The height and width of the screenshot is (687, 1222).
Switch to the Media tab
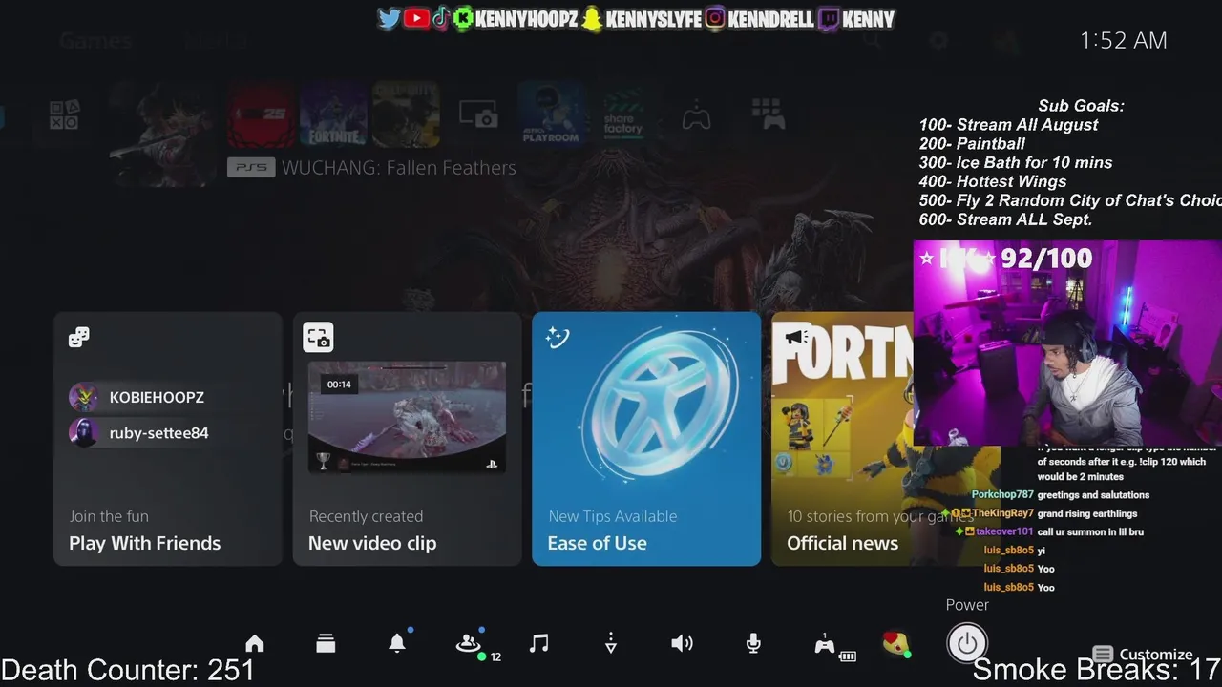(x=216, y=40)
